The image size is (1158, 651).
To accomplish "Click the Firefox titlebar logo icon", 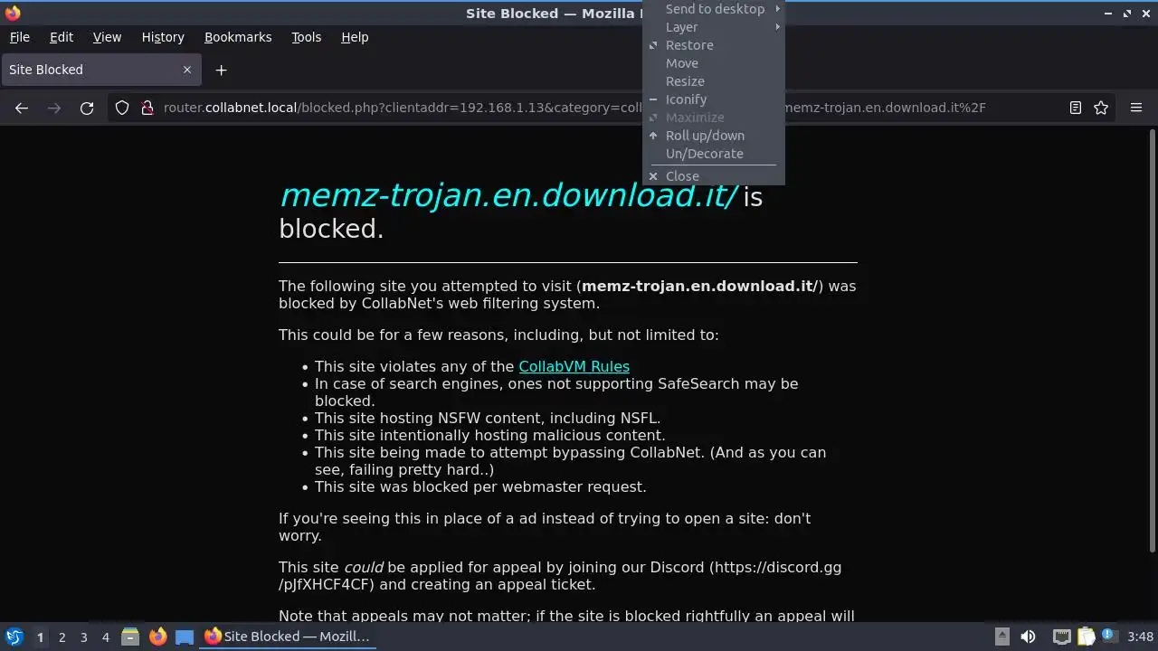I will click(13, 13).
